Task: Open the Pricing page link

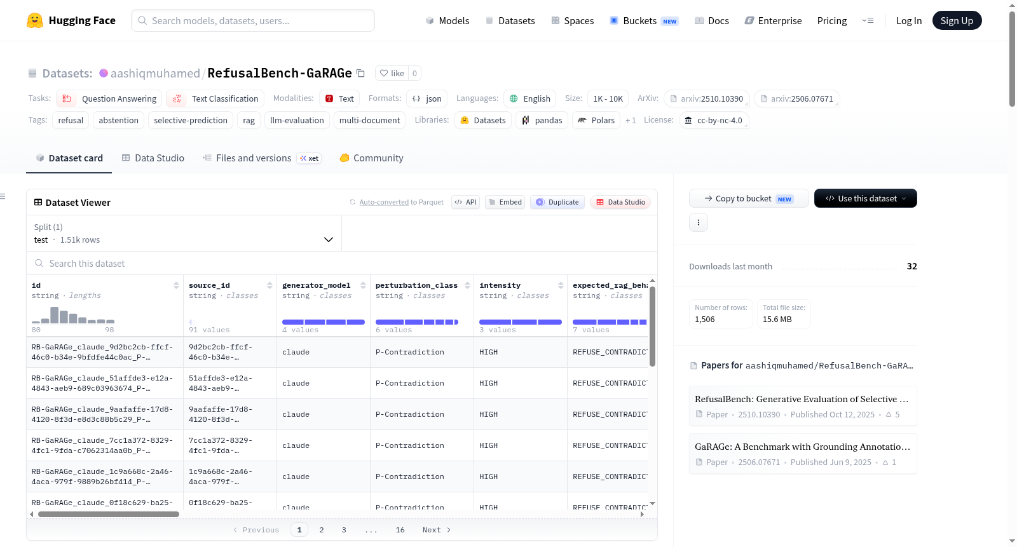Action: (x=832, y=20)
